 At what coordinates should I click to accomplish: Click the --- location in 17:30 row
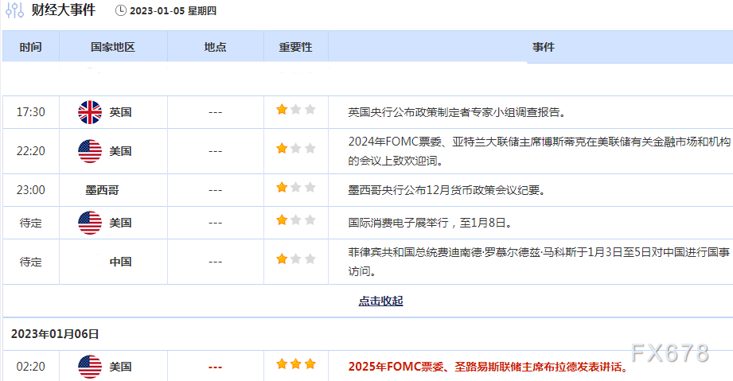tap(215, 112)
